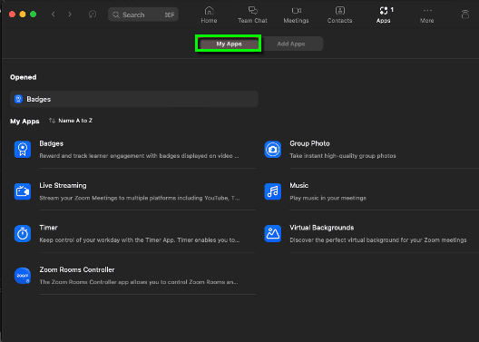Click the profile avatar icon
The width and height of the screenshot is (479, 342).
(465, 15)
